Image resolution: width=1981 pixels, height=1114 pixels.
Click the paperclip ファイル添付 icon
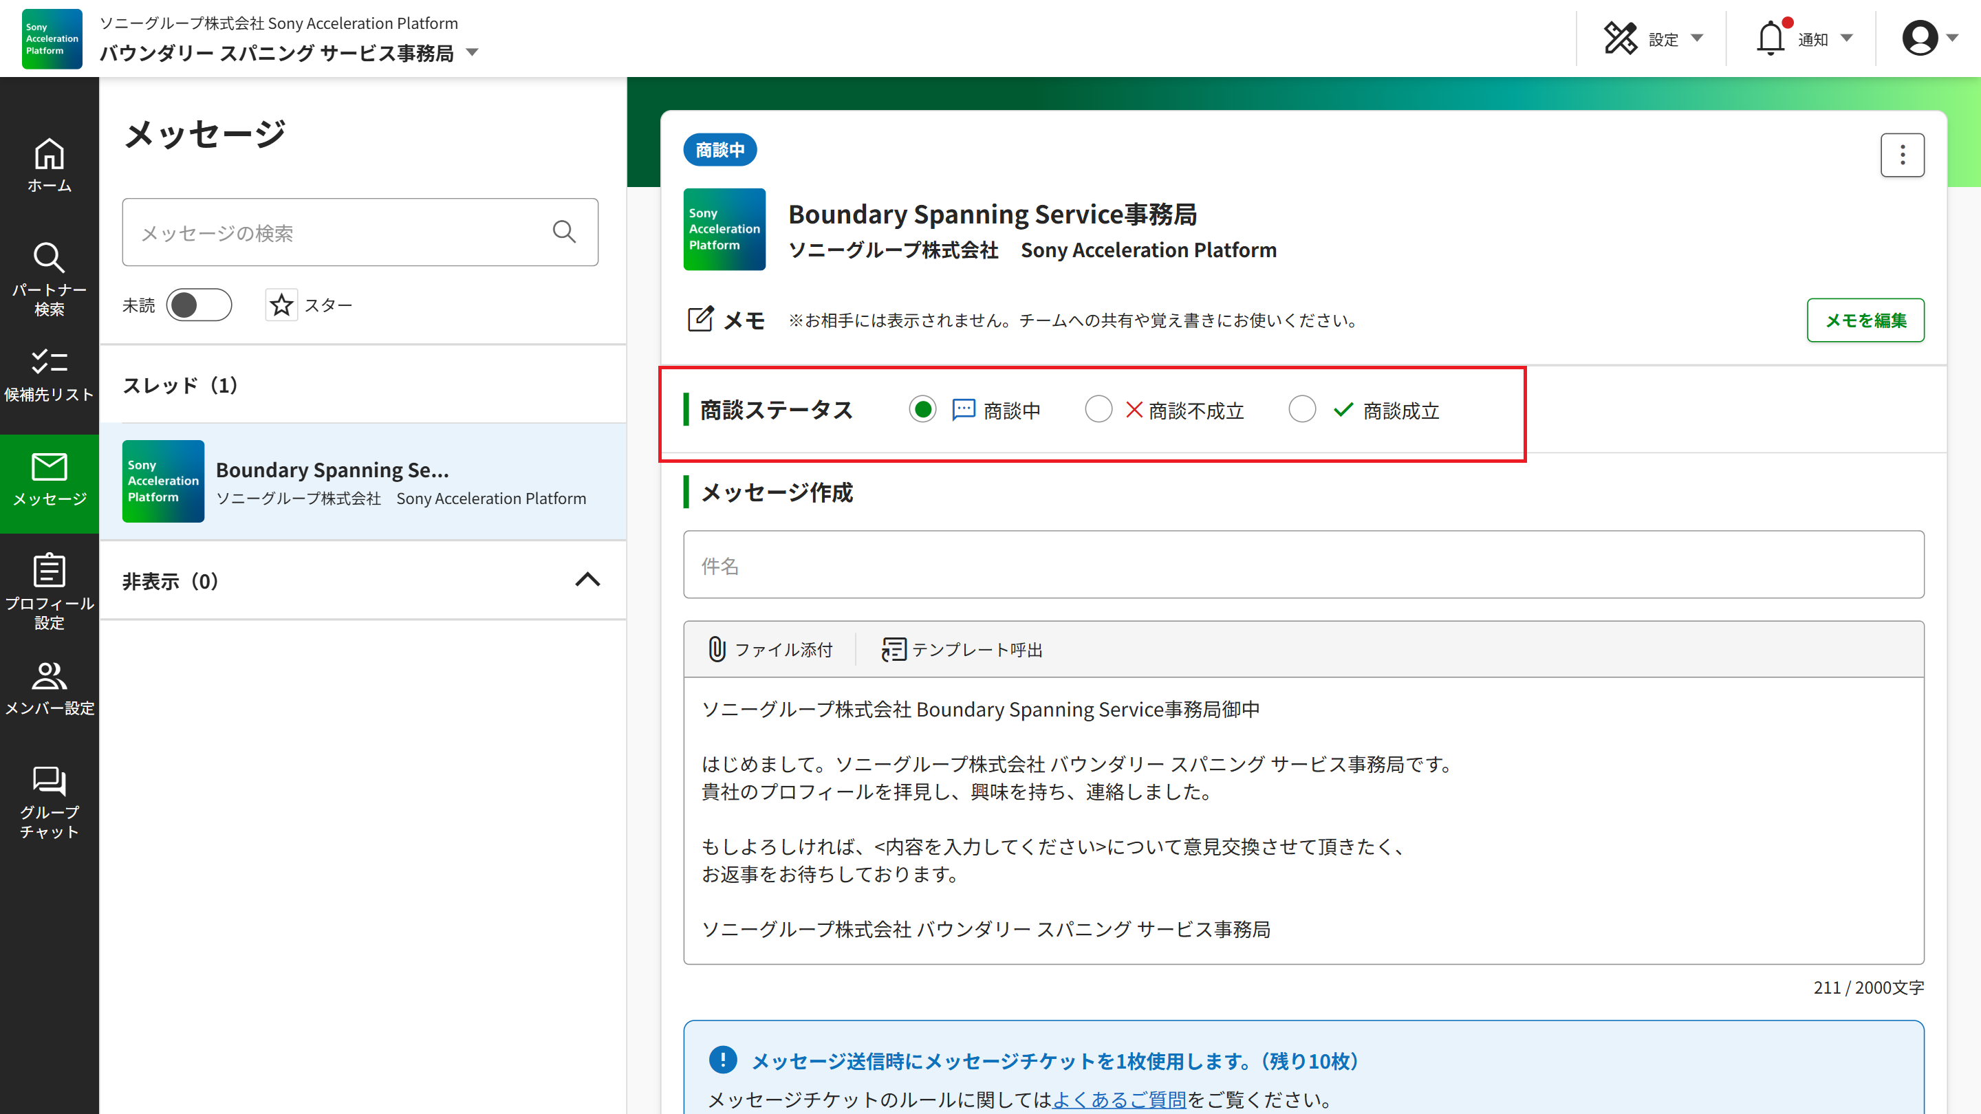tap(716, 649)
